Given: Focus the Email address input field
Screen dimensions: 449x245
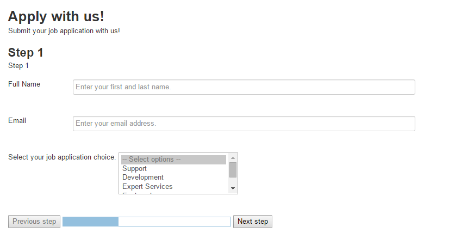Looking at the screenshot, I should click(244, 124).
